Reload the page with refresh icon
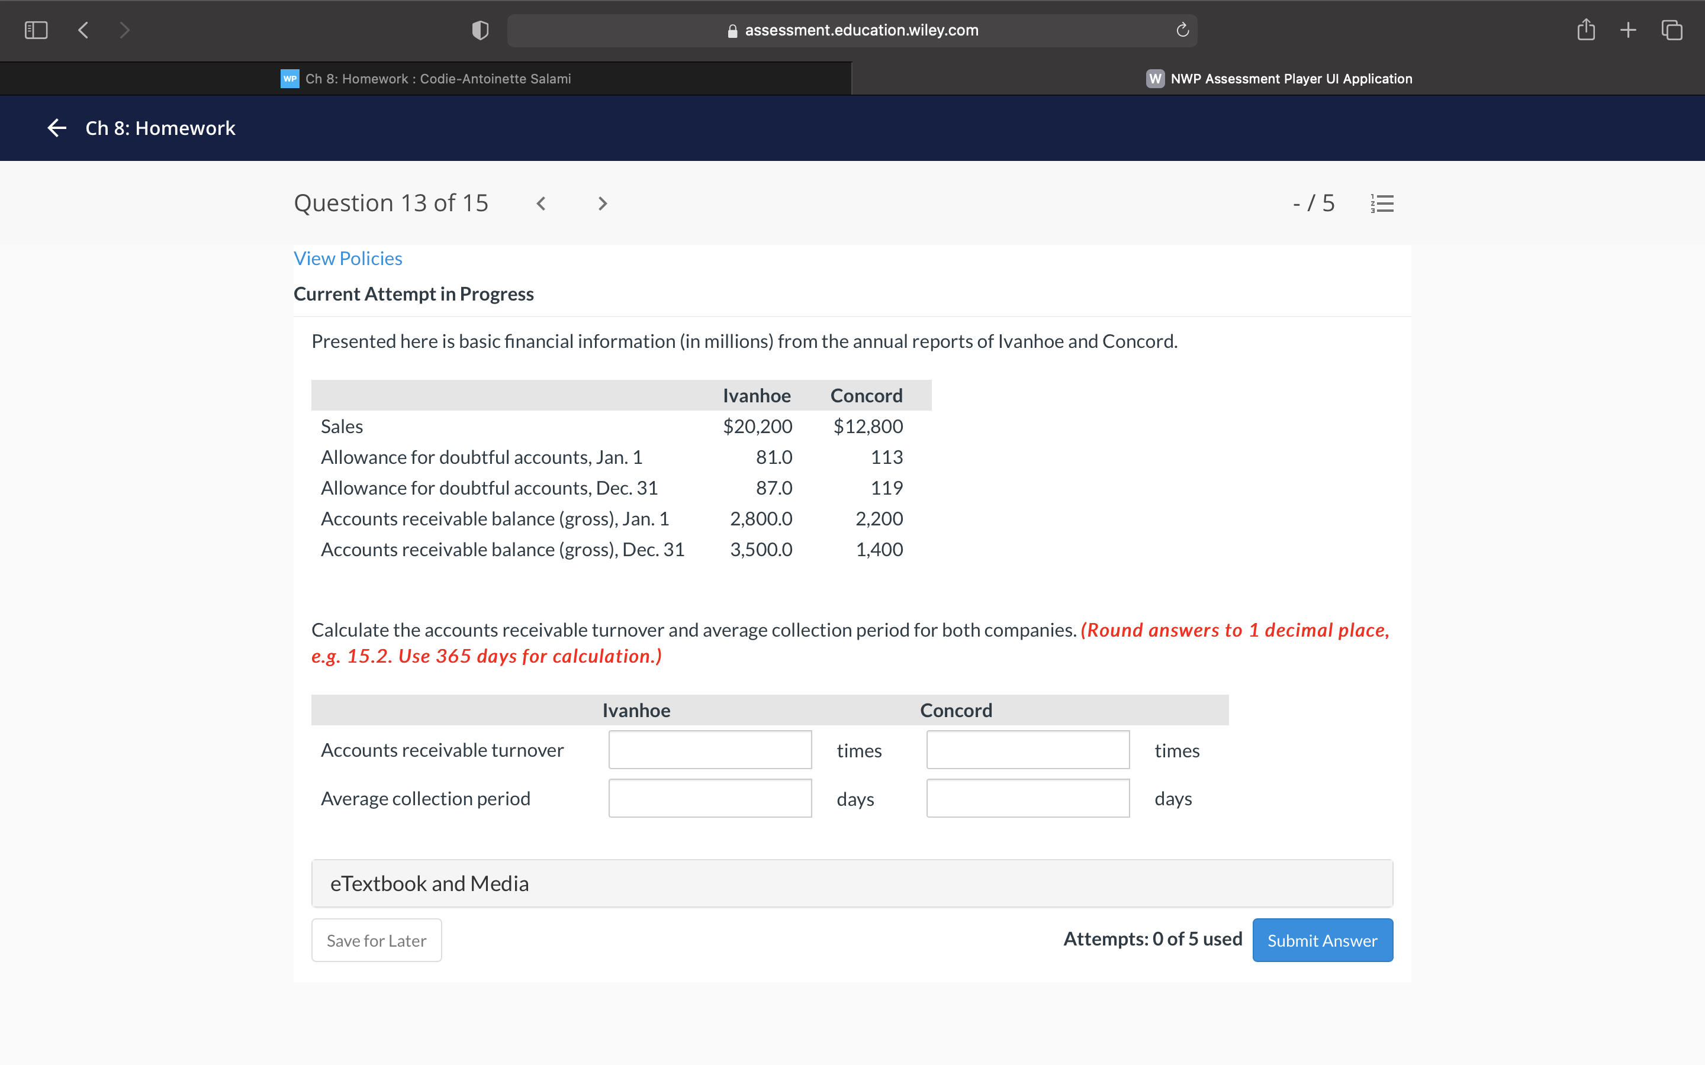This screenshot has height=1065, width=1705. point(1182,30)
